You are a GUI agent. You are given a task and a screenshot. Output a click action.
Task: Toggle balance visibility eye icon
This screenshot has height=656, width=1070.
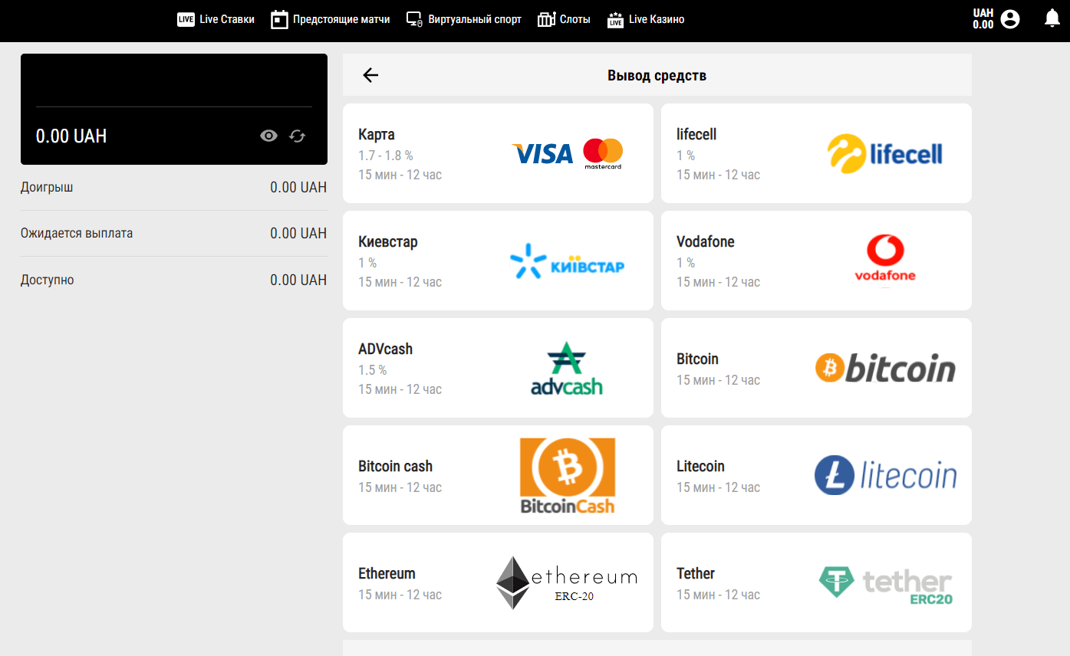[268, 136]
